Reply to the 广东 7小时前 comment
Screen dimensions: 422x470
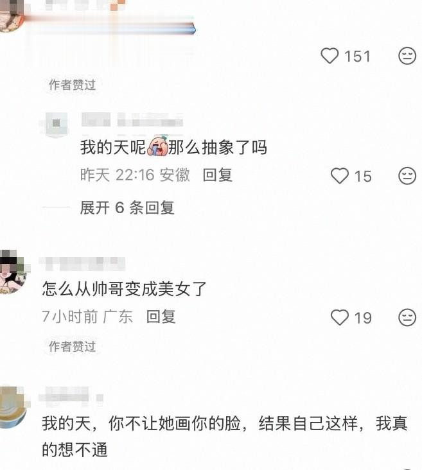pos(161,317)
